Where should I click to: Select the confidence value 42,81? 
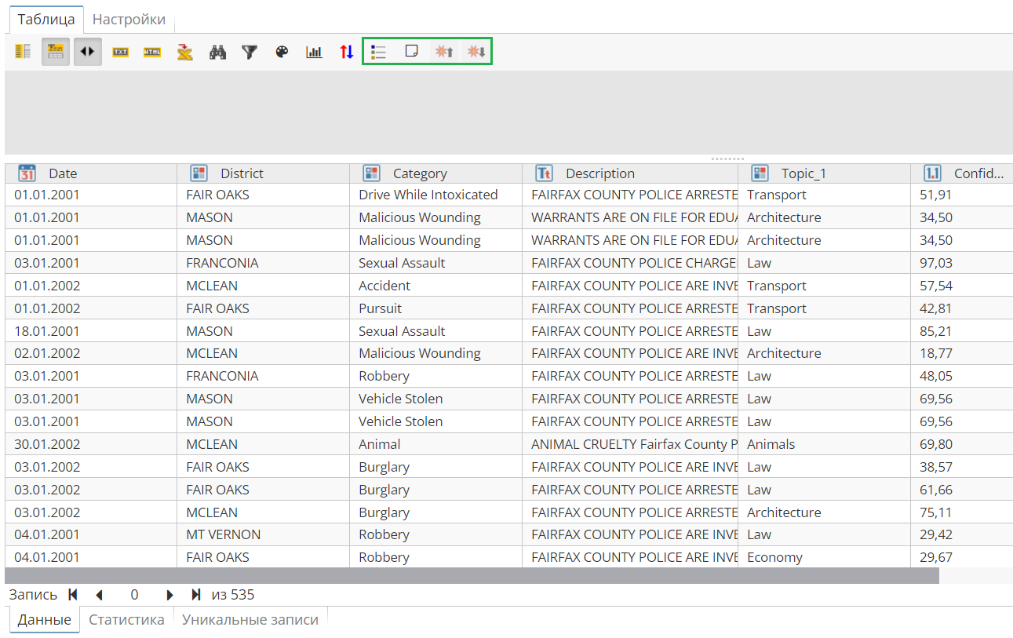point(962,308)
